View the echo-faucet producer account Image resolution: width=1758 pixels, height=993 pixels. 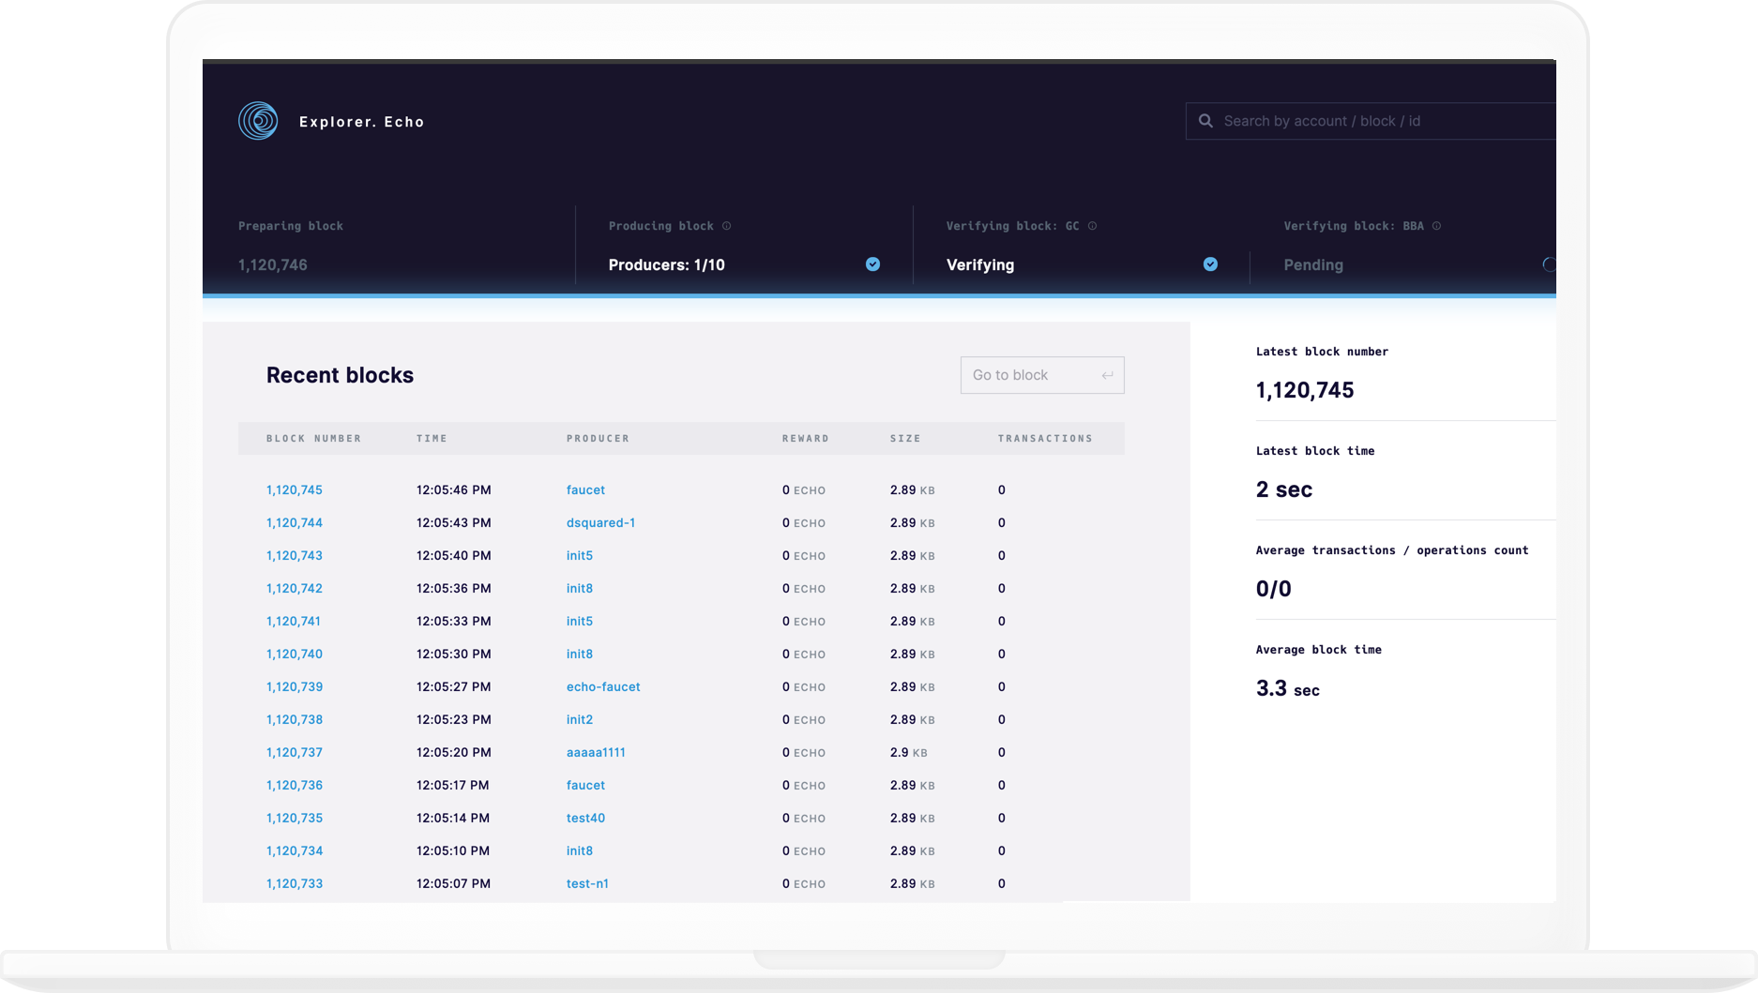pos(603,687)
